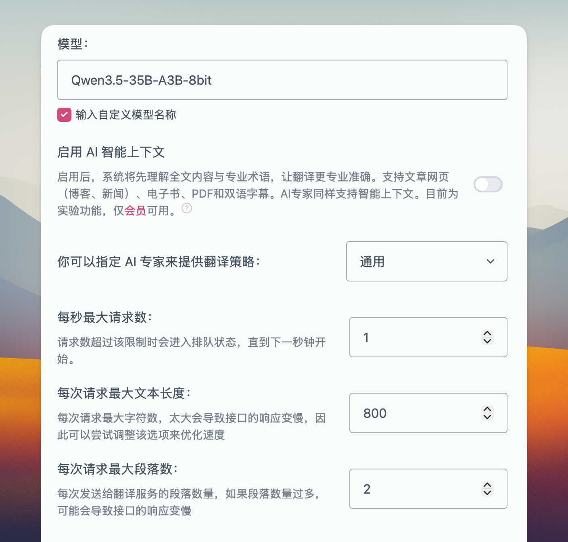The width and height of the screenshot is (568, 542).
Task: Increment max text length per request
Action: (487, 409)
